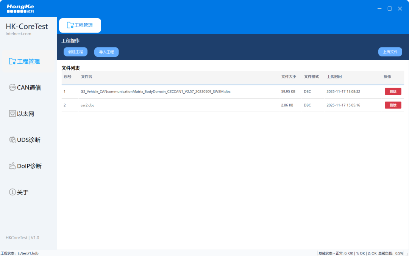Viewport: 409px width, 256px height.
Task: Click the 2.86 KB size cell
Action: [x=287, y=105]
